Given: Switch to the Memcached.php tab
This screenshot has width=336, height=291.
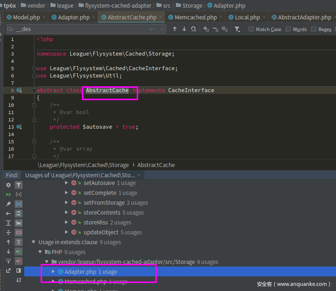Looking at the screenshot, I should point(195,17).
